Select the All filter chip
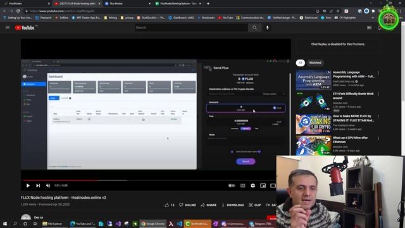Screen dimensions: 405x228 (x=300, y=63)
